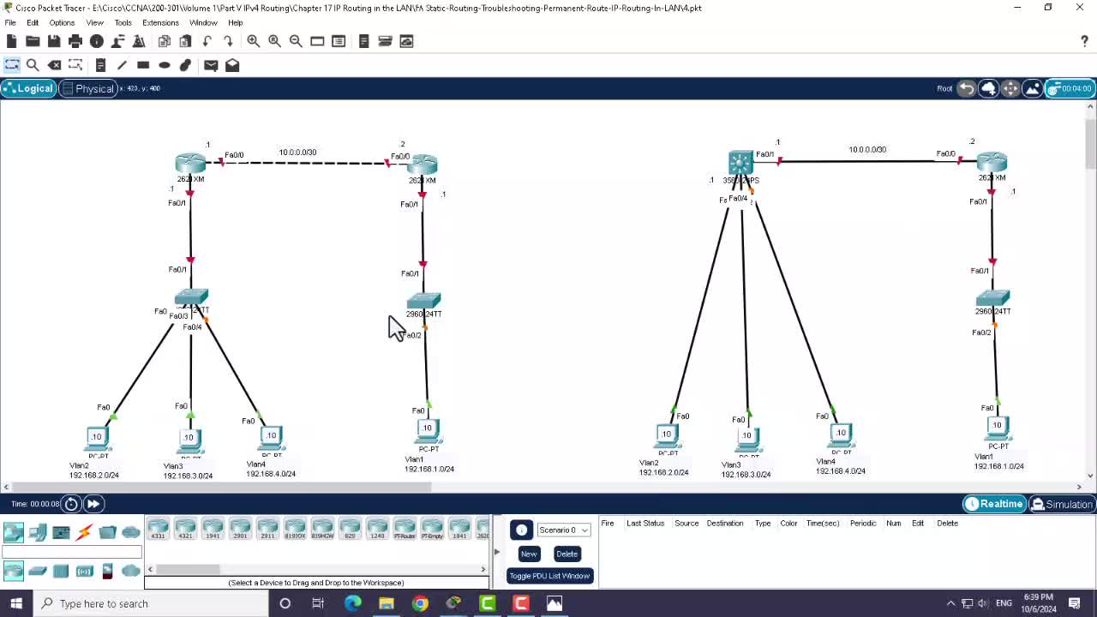Open File Explorer from the taskbar
Viewport: 1097px width, 617px height.
point(386,603)
